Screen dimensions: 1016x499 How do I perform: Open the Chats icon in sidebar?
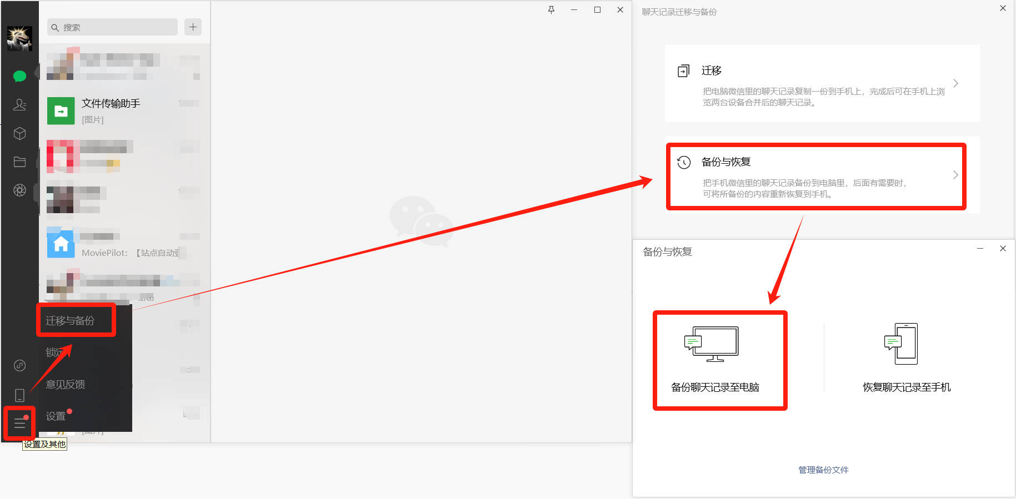pyautogui.click(x=19, y=76)
